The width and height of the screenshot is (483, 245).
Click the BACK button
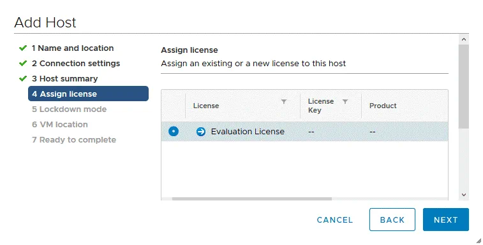coord(392,220)
